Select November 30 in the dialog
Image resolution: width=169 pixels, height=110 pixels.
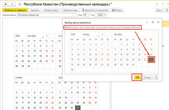tap(72, 70)
